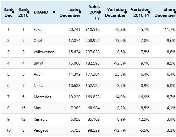
Task: Click sort arrows next to Rank 2016
Action: (x=28, y=12)
